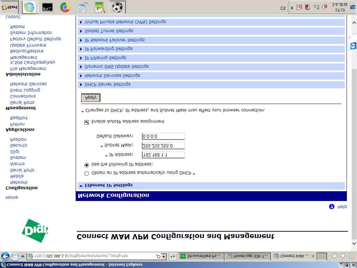357x268 pixels.
Task: Open the iDigi configuration link
Action: coord(15,151)
